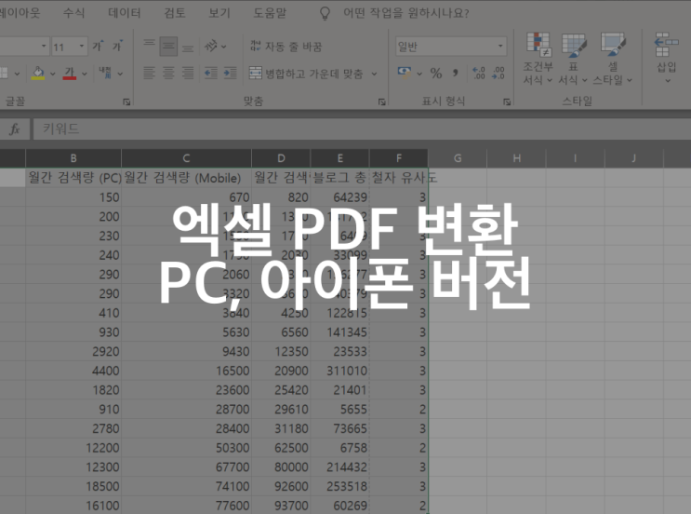
Task: Select column E header
Action: [339, 158]
